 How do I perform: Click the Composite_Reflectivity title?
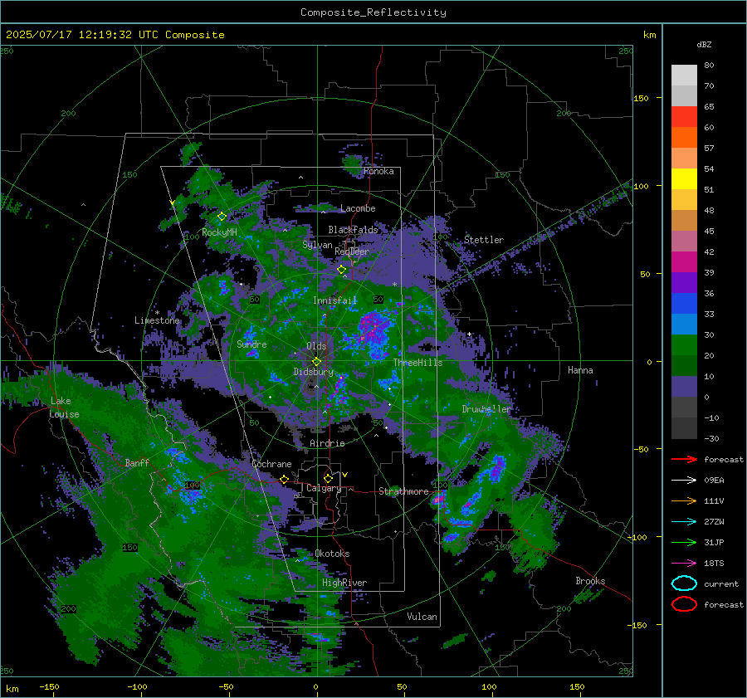373,12
